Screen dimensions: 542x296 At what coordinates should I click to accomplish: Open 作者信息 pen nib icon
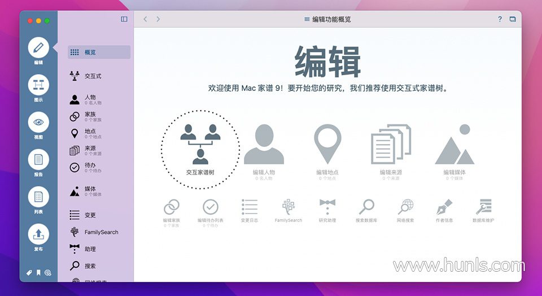click(444, 211)
